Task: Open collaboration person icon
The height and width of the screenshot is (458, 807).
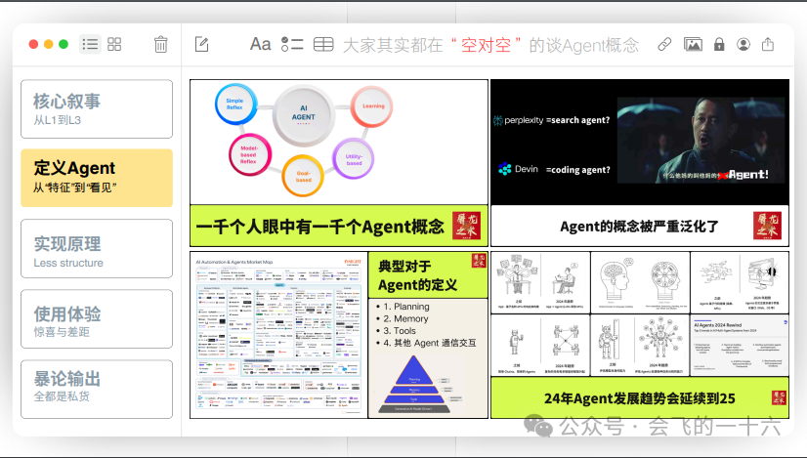Action: [743, 44]
